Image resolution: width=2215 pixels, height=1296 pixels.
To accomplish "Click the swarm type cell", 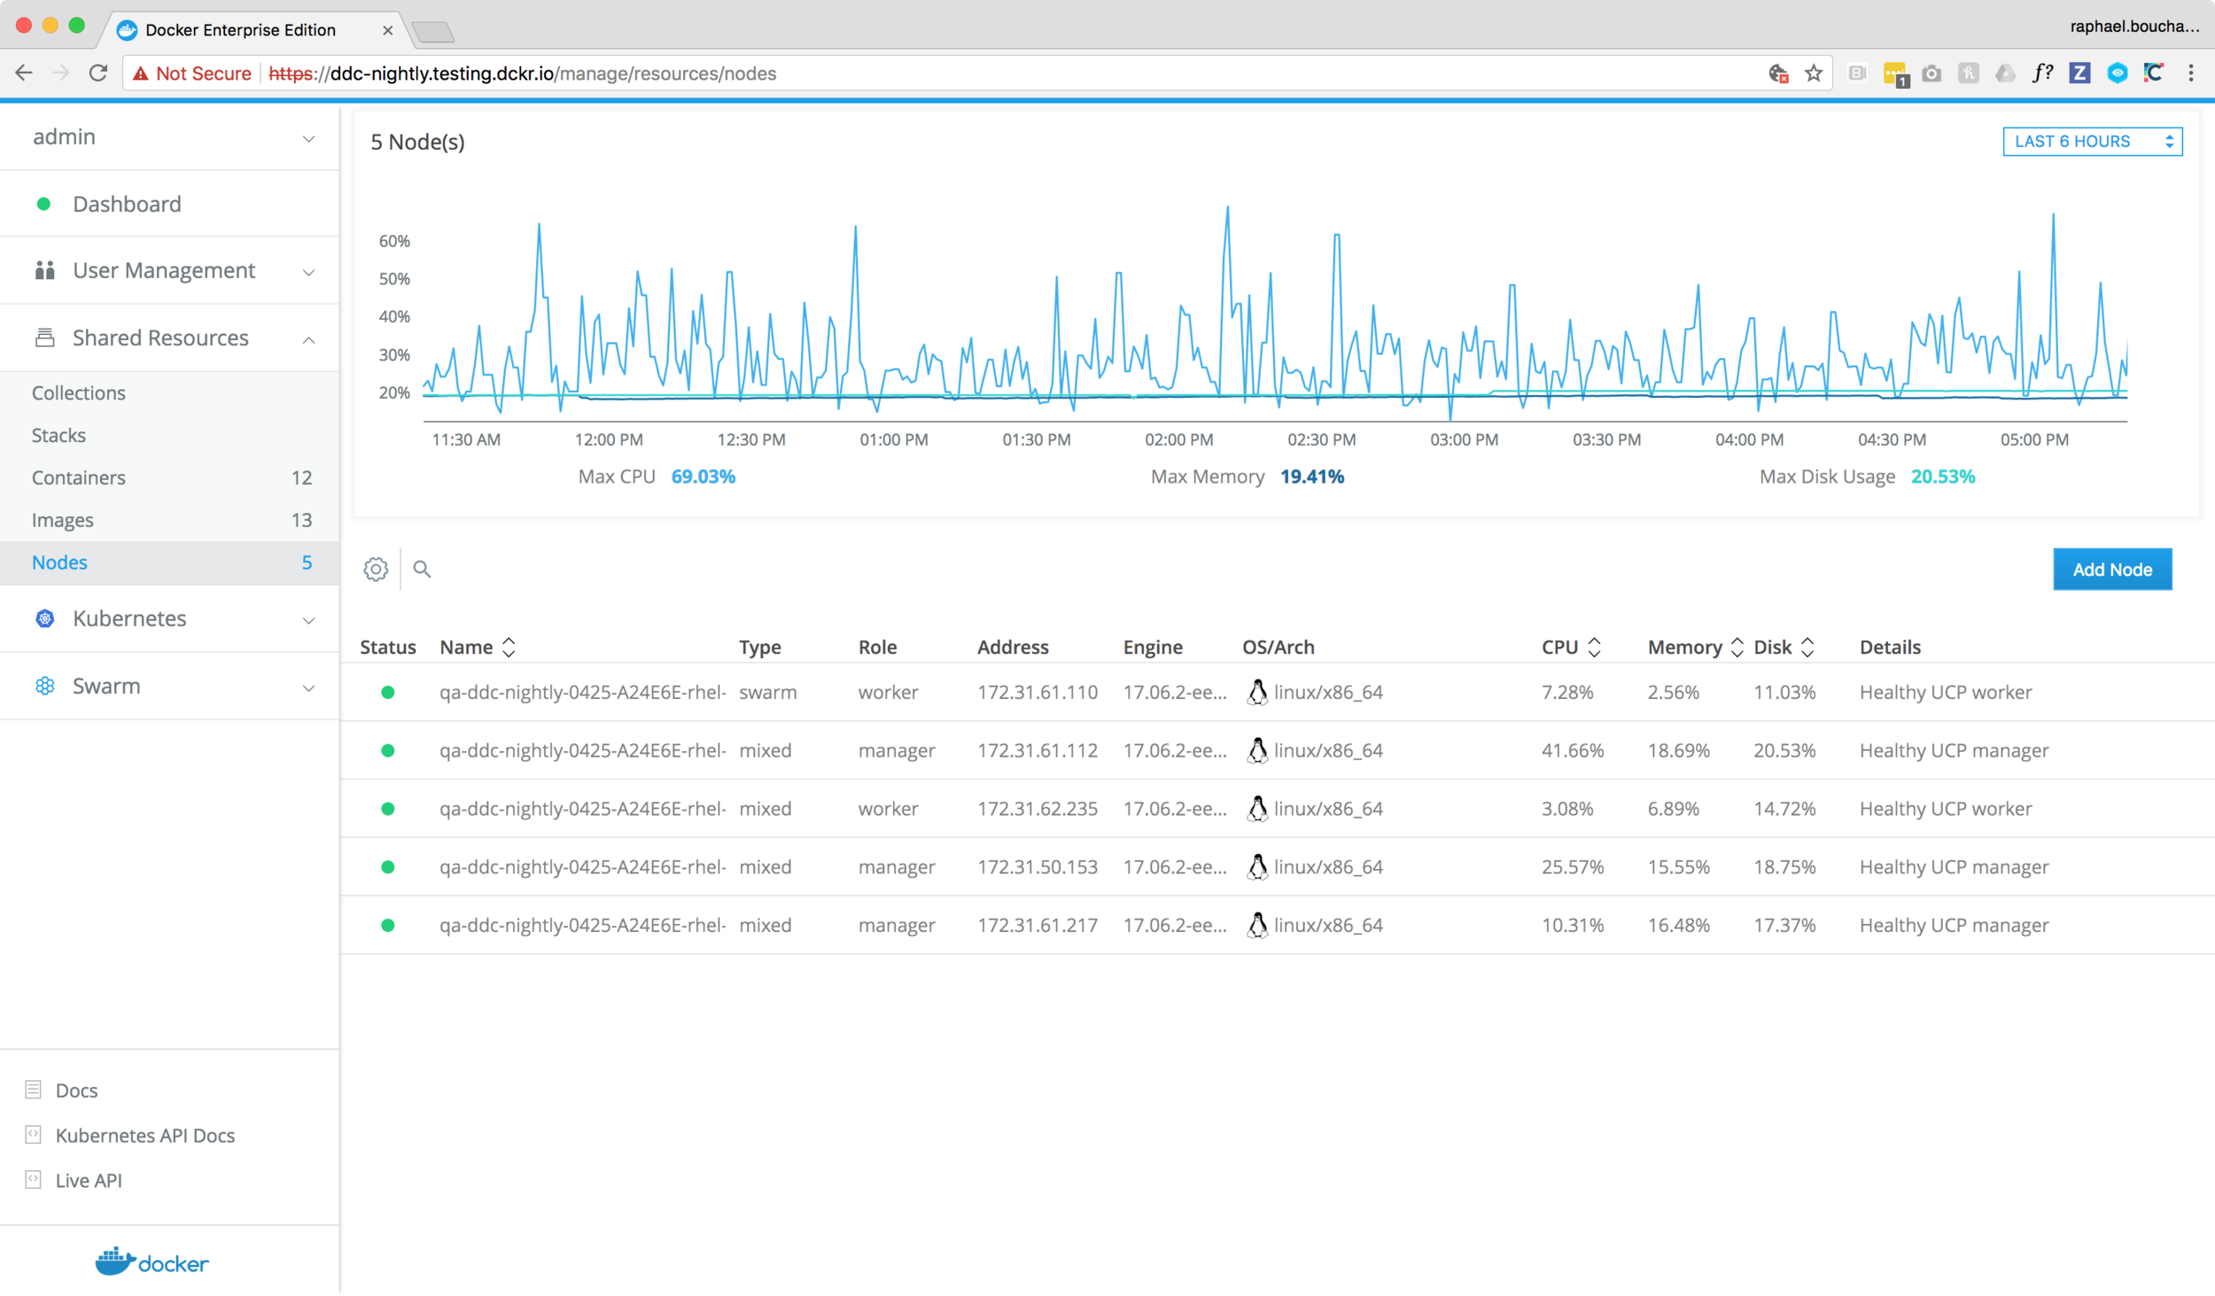I will [x=768, y=692].
